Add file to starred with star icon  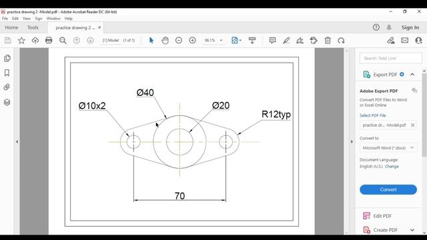[x=21, y=41]
